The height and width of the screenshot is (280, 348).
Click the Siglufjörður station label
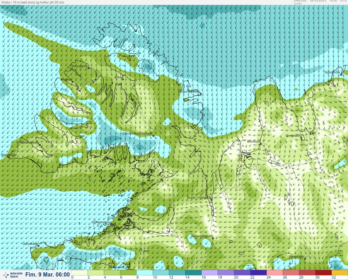(x=332, y=72)
